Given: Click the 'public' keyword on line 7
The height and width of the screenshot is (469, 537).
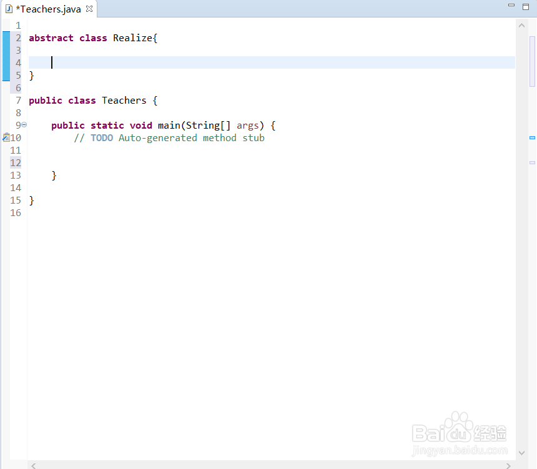Looking at the screenshot, I should point(46,101).
